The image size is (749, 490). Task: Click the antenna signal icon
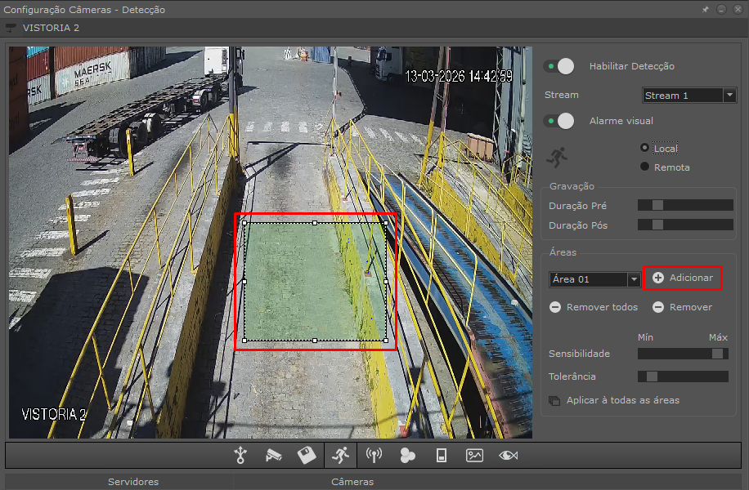coord(374,456)
